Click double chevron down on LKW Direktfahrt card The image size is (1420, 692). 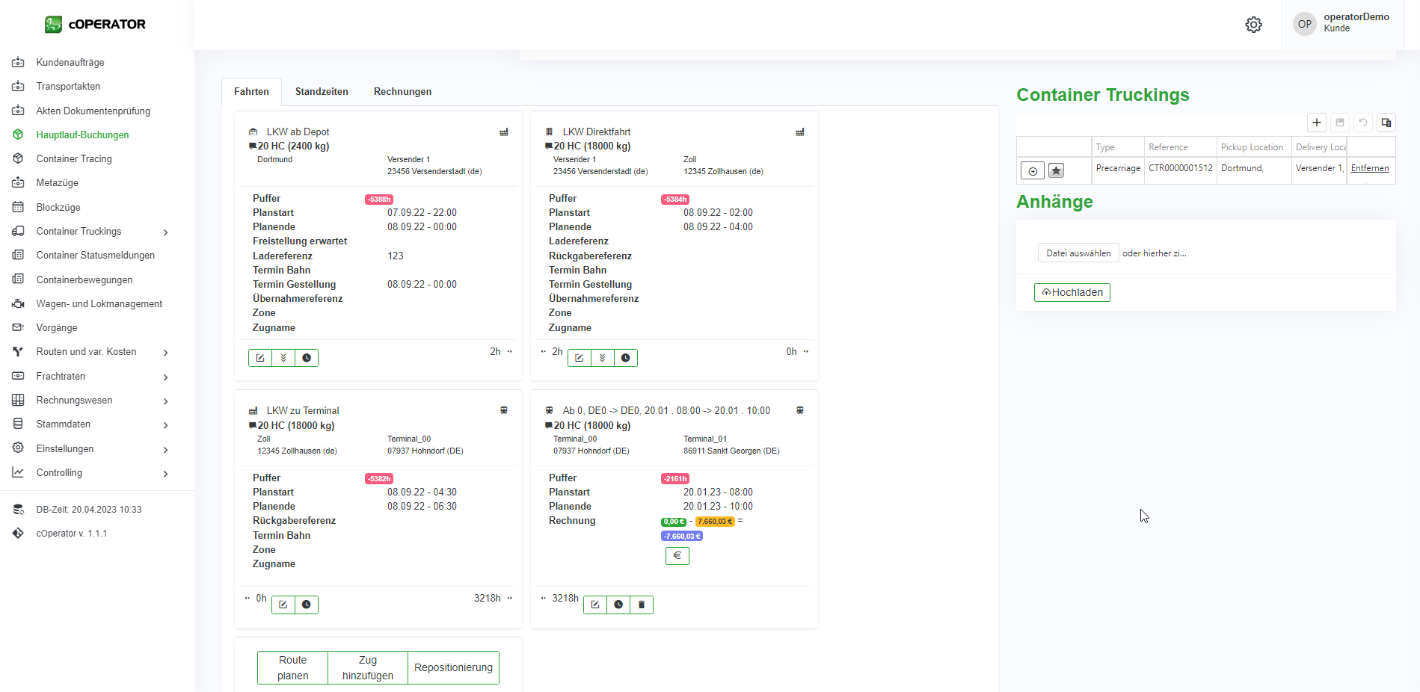(x=602, y=358)
